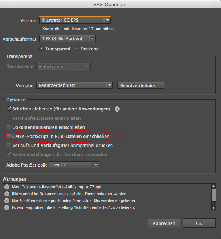The height and width of the screenshot is (239, 221).
Task: Click info icon beside Permission-Bits warning
Action: tap(6, 201)
